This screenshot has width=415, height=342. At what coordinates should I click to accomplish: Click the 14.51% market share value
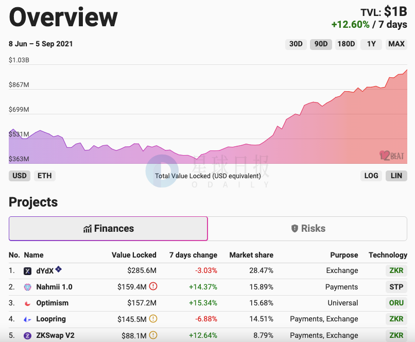[x=261, y=319]
